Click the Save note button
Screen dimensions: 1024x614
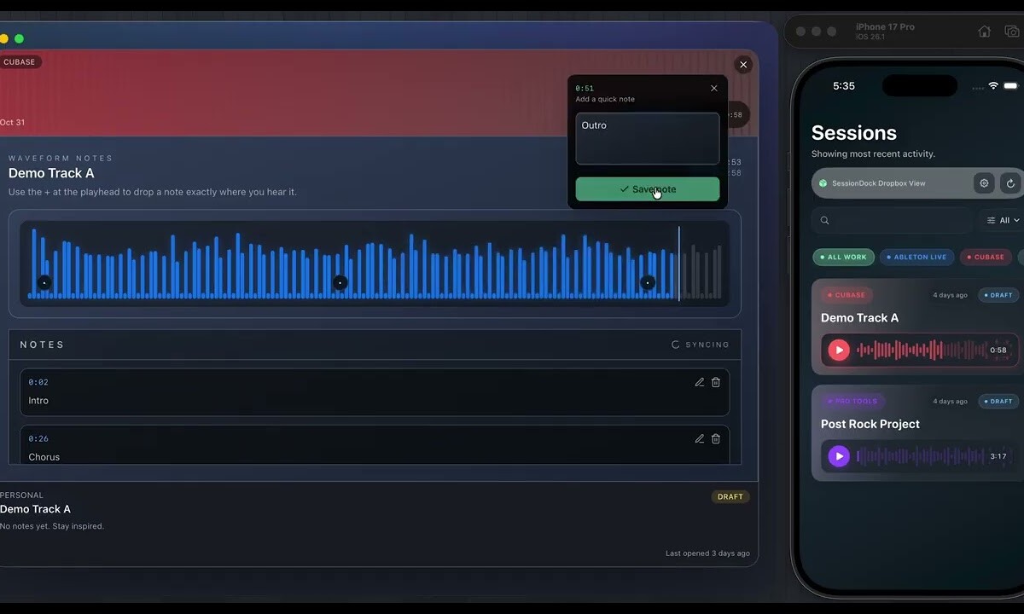point(647,189)
